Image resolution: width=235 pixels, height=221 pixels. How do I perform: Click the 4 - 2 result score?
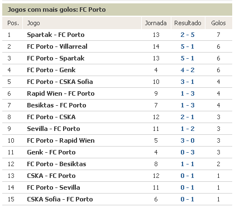(188, 70)
